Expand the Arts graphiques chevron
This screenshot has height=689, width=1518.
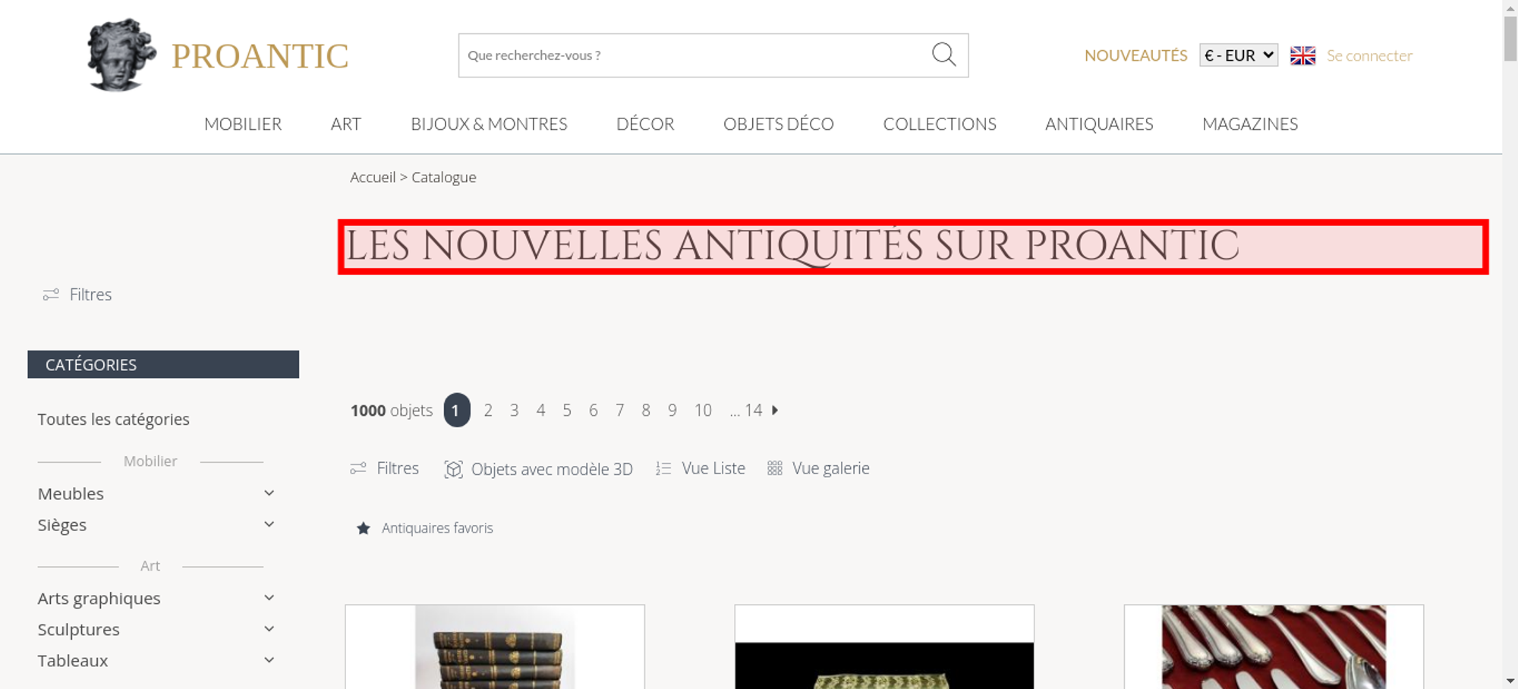coord(269,598)
